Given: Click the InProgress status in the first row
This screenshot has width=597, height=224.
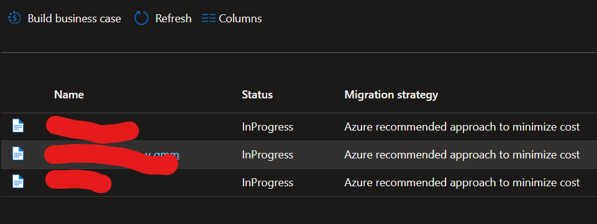Looking at the screenshot, I should 268,127.
